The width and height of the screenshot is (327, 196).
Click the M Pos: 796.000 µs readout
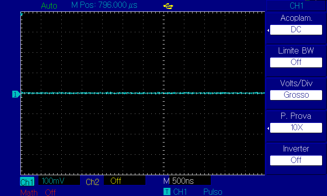(x=104, y=5)
